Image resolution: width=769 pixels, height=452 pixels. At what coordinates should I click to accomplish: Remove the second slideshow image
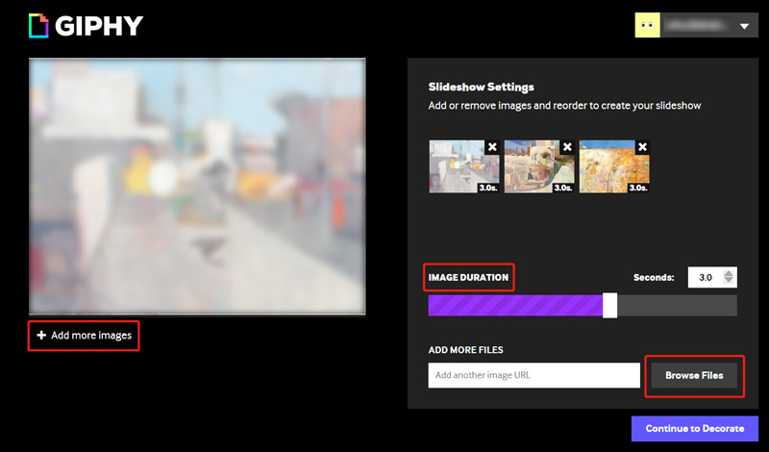[567, 147]
